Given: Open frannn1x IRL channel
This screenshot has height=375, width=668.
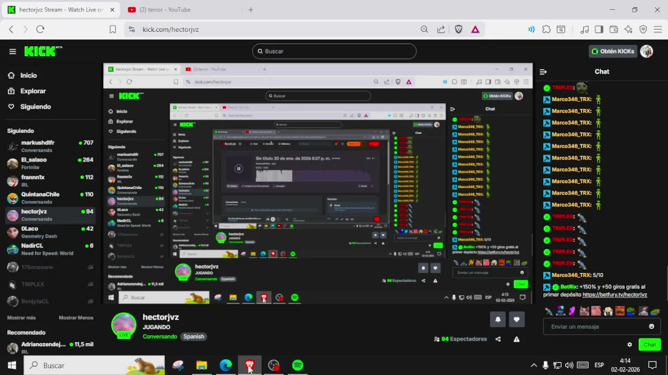Looking at the screenshot, I should pos(50,181).
